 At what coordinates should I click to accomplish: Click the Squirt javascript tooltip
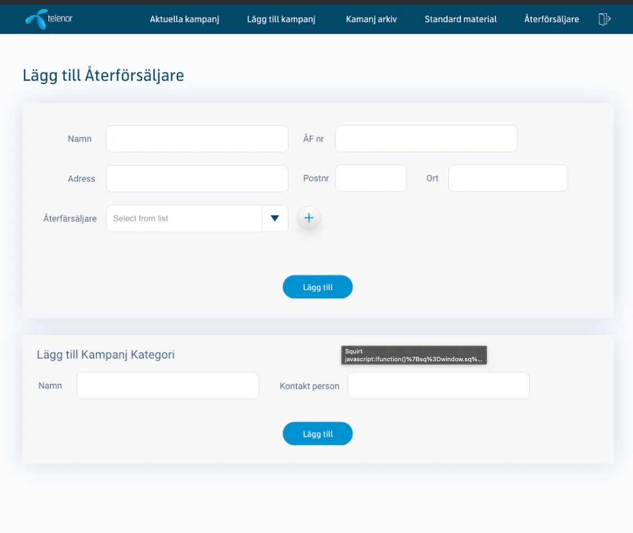(414, 355)
